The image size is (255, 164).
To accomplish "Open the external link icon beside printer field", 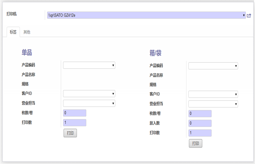I will 249,15.
